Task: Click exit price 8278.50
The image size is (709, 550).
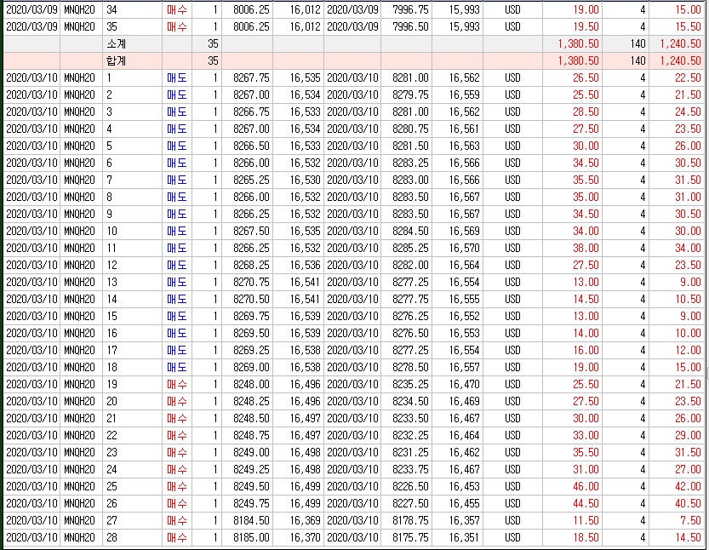Action: 410,368
